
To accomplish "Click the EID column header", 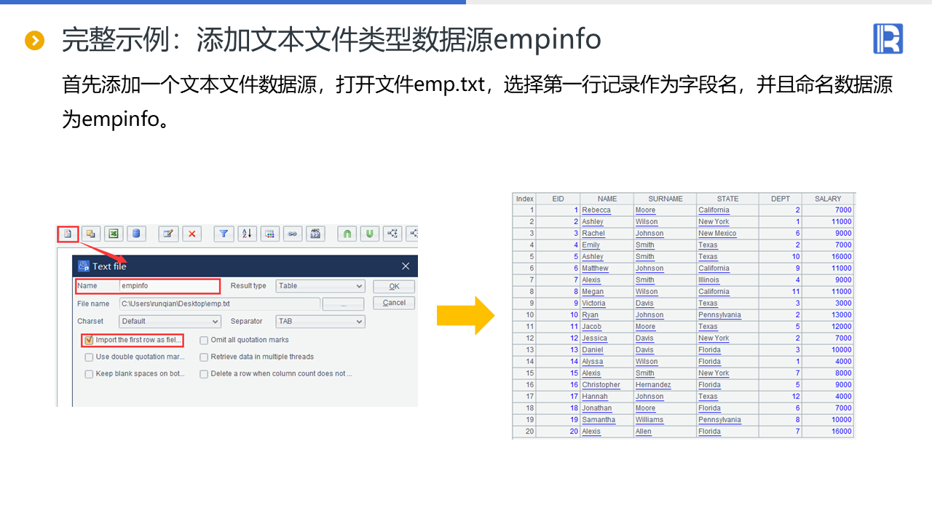I will point(558,199).
